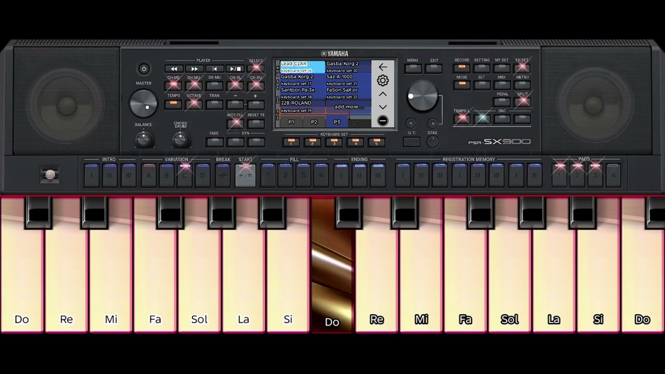Click the Q.T. button

click(x=411, y=141)
